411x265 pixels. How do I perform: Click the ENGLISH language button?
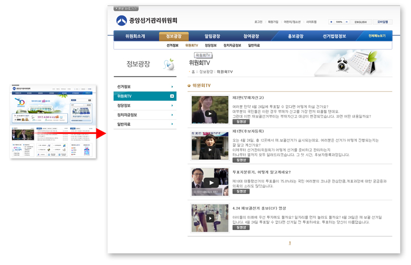click(361, 22)
